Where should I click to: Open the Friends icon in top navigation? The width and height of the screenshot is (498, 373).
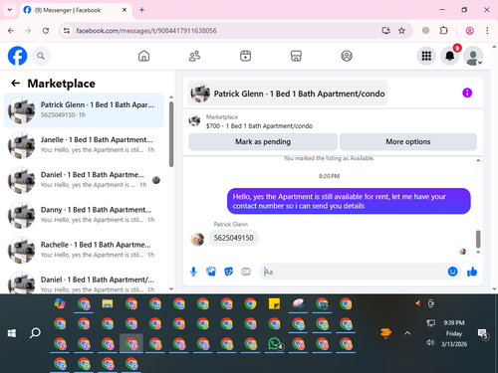(194, 56)
